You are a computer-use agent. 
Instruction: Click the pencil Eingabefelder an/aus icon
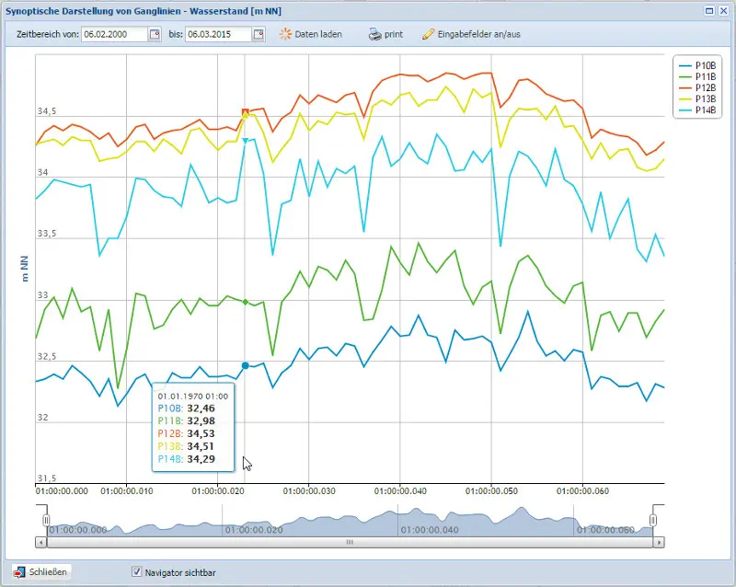(x=428, y=34)
